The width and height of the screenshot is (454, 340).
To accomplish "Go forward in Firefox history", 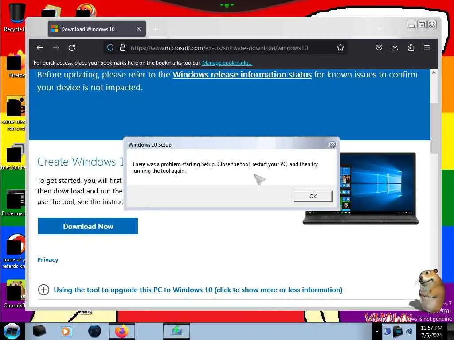I will (56, 48).
